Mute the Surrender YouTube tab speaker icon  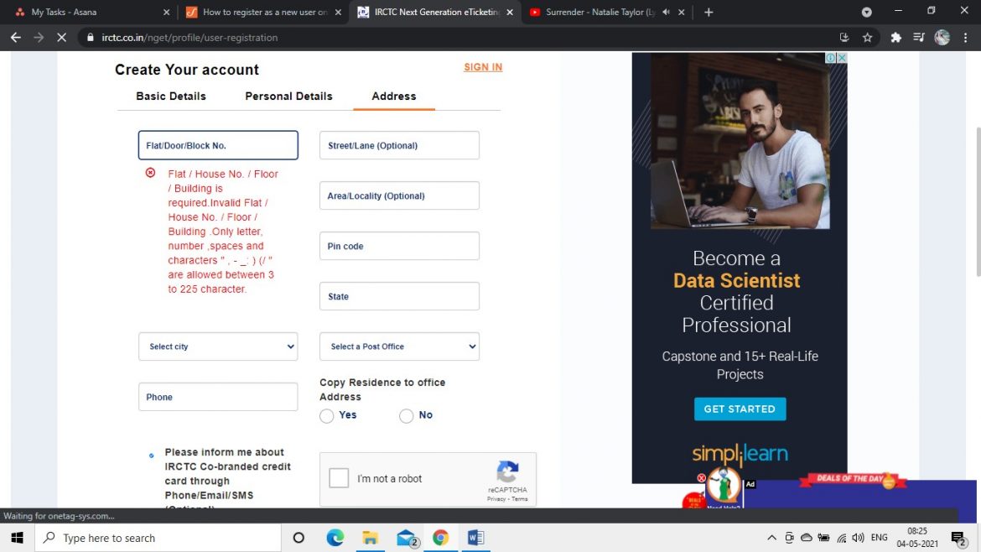pos(667,13)
